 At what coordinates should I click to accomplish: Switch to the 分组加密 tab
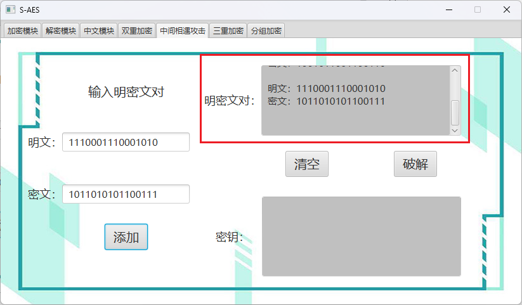click(x=266, y=31)
